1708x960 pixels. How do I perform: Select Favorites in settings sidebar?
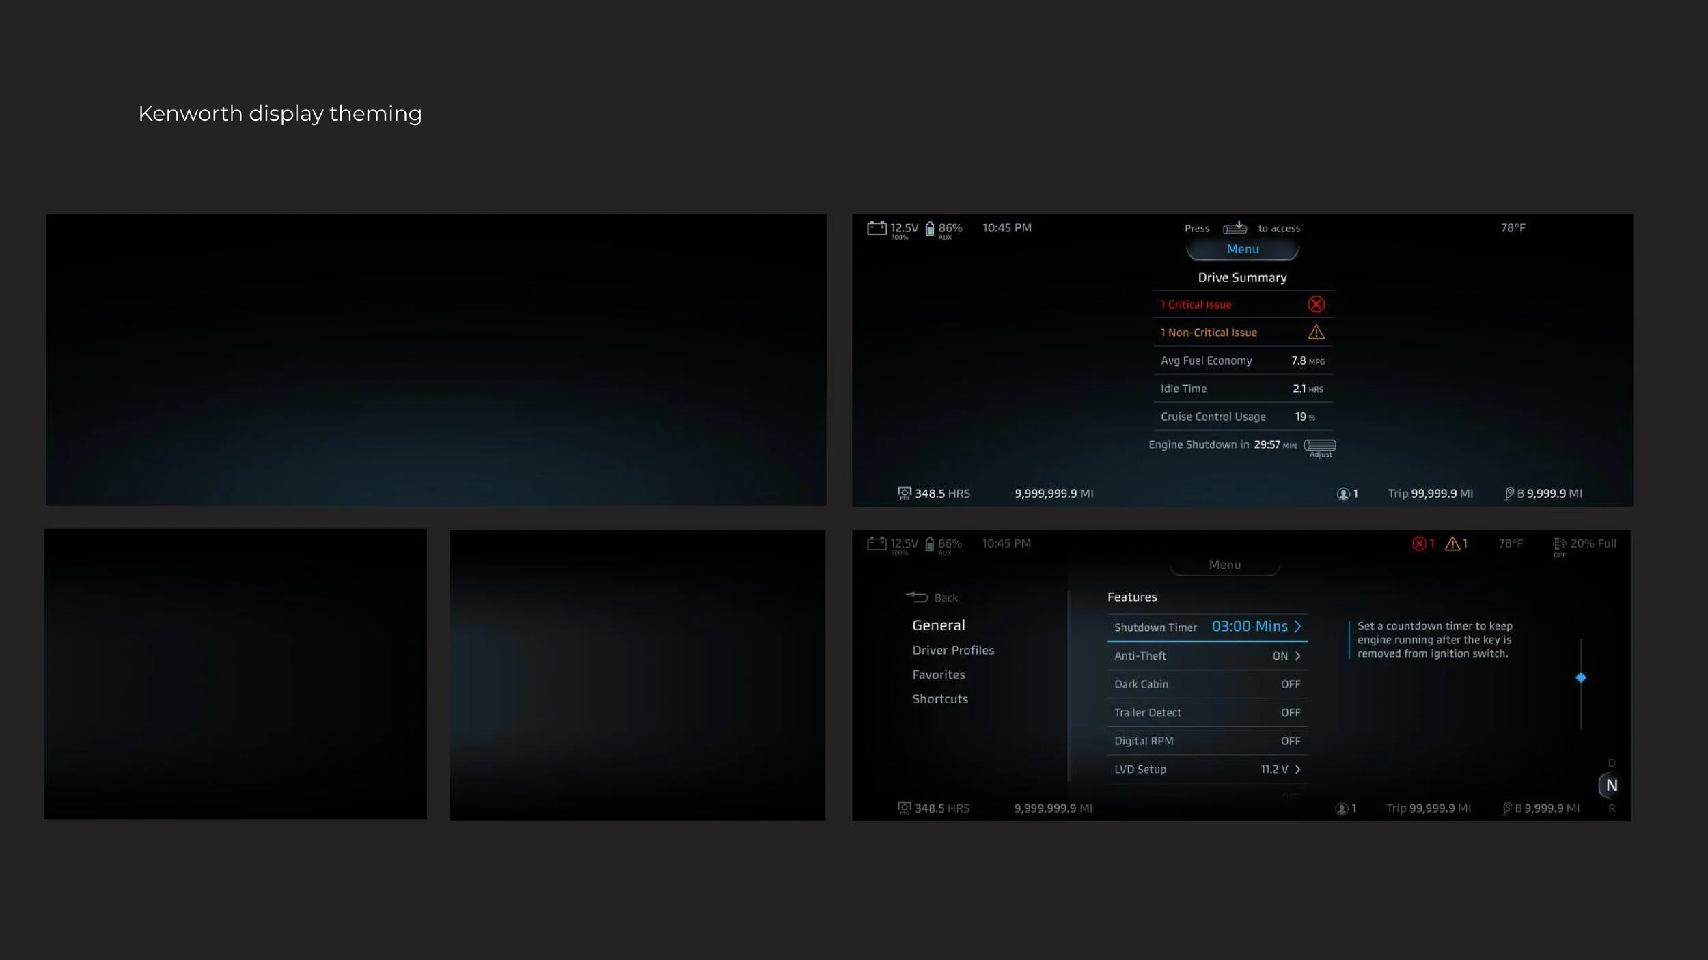939,675
